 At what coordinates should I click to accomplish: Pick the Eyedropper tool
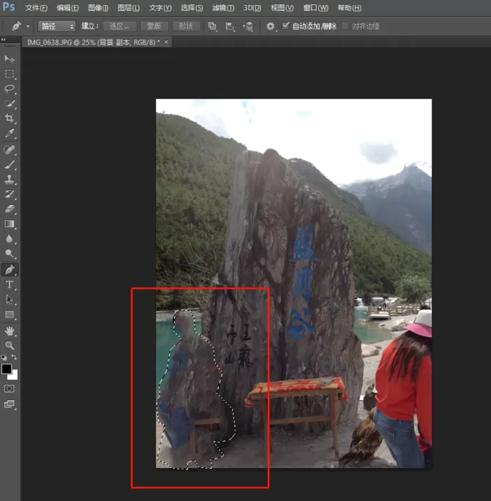(x=10, y=133)
